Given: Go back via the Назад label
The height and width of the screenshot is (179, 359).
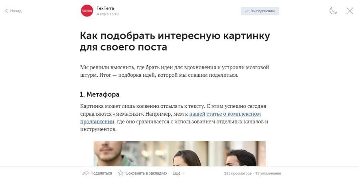Looking at the screenshot, I should click(x=16, y=11).
